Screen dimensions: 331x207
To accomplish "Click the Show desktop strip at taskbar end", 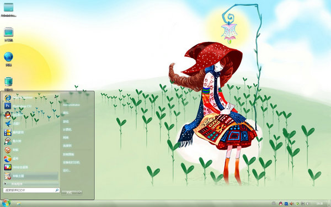I will pyautogui.click(x=329, y=204).
